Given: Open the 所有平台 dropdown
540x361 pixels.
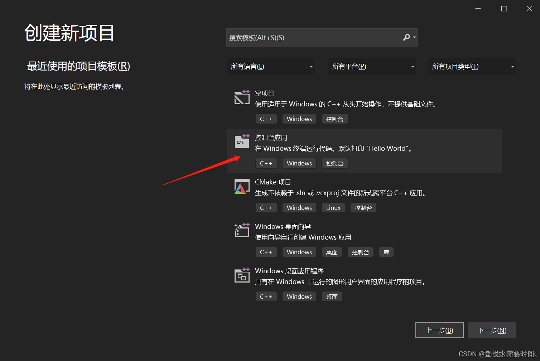Looking at the screenshot, I should (x=372, y=66).
